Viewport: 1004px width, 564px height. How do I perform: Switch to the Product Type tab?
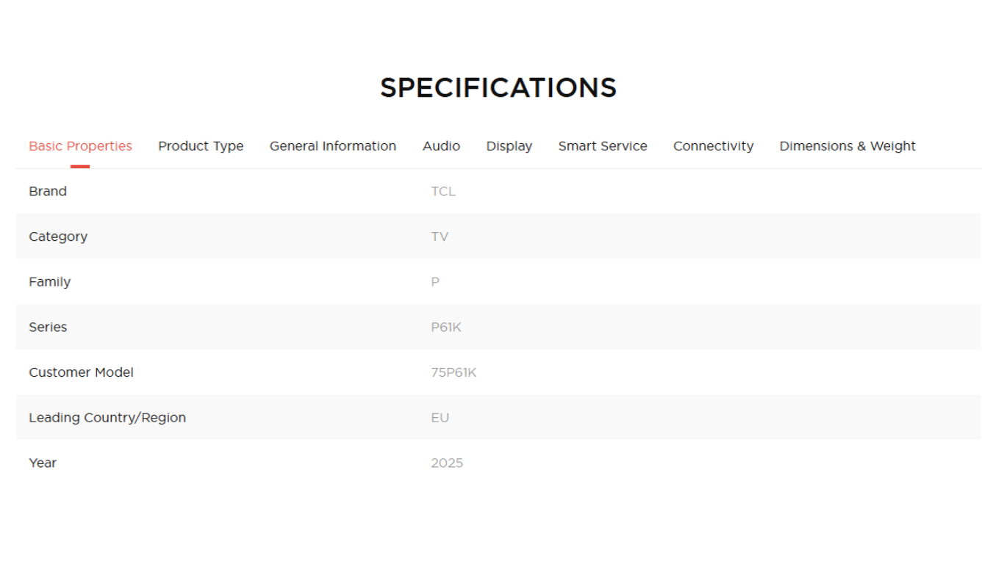pyautogui.click(x=201, y=146)
